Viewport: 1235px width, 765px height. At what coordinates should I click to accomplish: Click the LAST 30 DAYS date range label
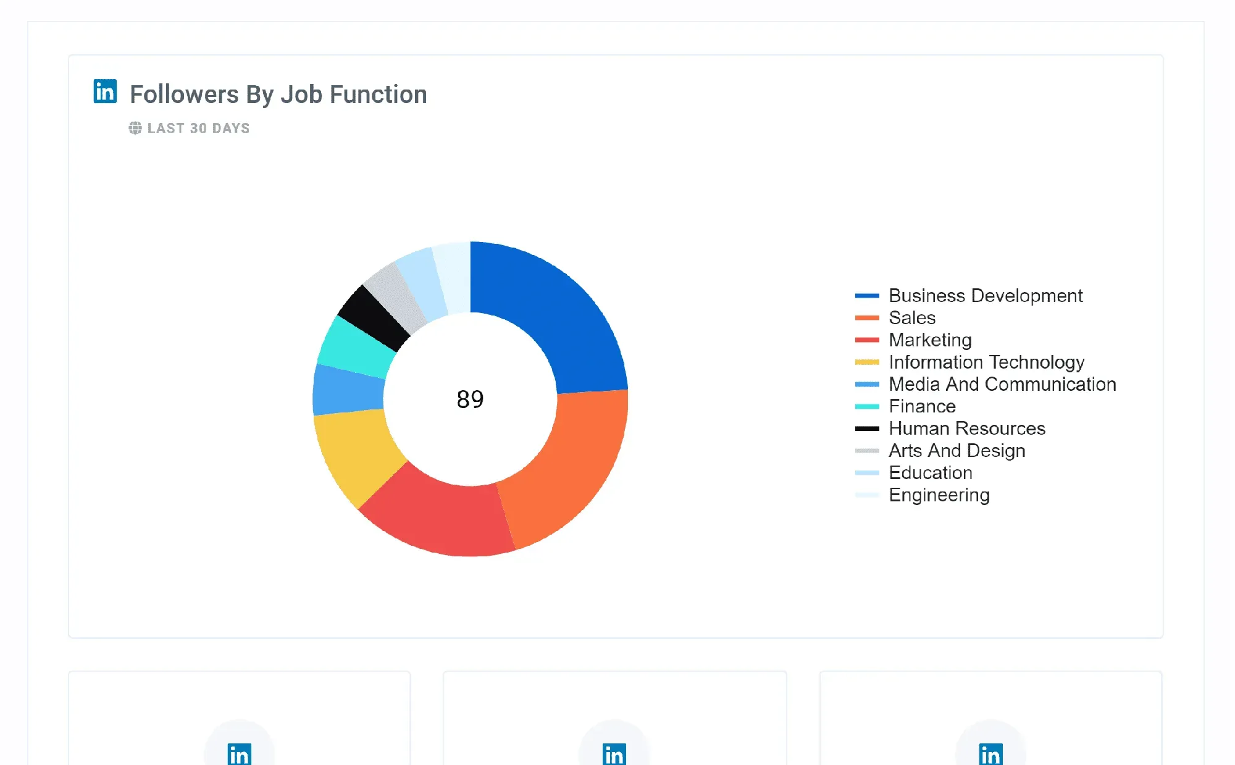198,128
